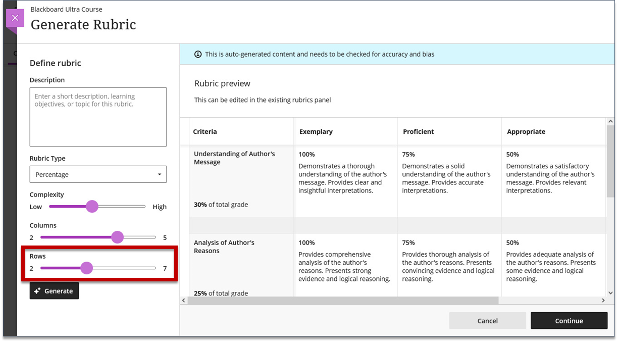
Task: Select the Understanding of Author's Message criterion
Action: click(x=234, y=158)
